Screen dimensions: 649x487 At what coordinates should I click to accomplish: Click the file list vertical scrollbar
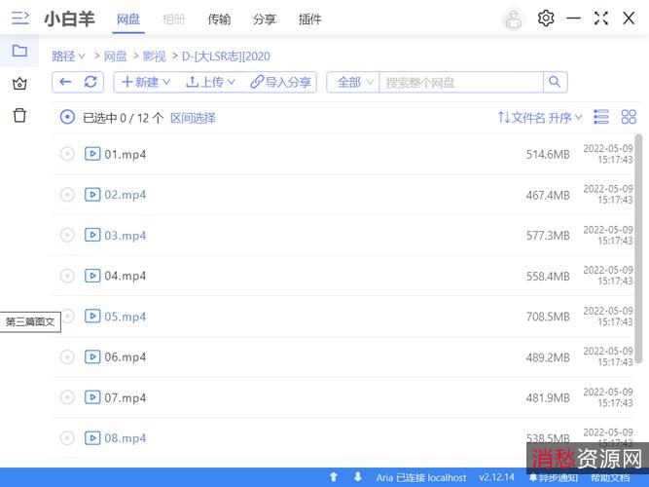[638, 248]
